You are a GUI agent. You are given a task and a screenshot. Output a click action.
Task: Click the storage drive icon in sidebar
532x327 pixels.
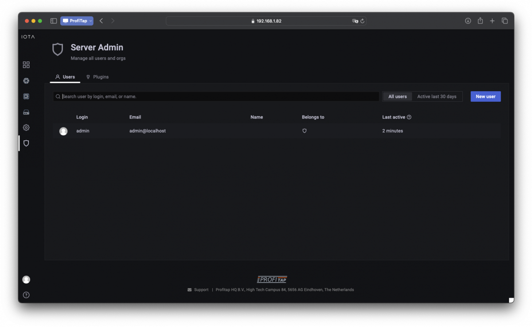(26, 112)
